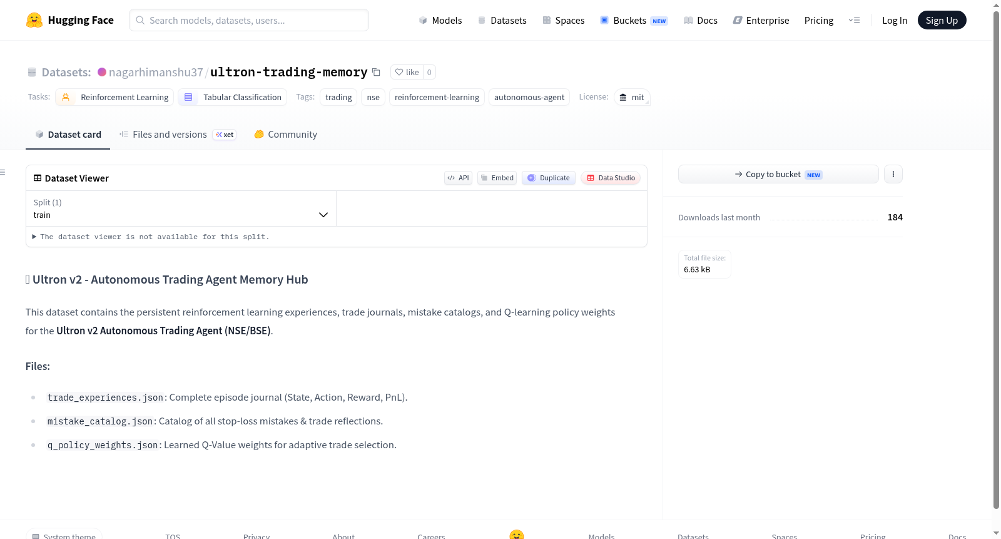Open the Reinforcement Learning task tag
This screenshot has height=539, width=1001.
(114, 97)
